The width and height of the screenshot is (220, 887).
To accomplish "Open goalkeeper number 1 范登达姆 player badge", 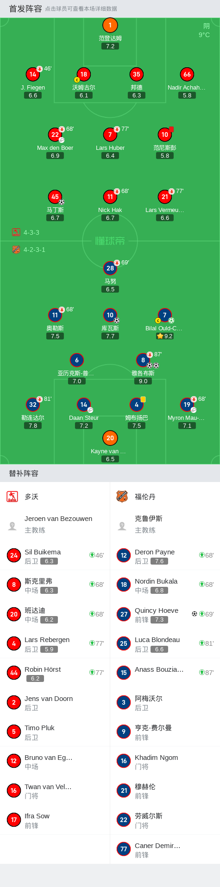I will (x=110, y=25).
